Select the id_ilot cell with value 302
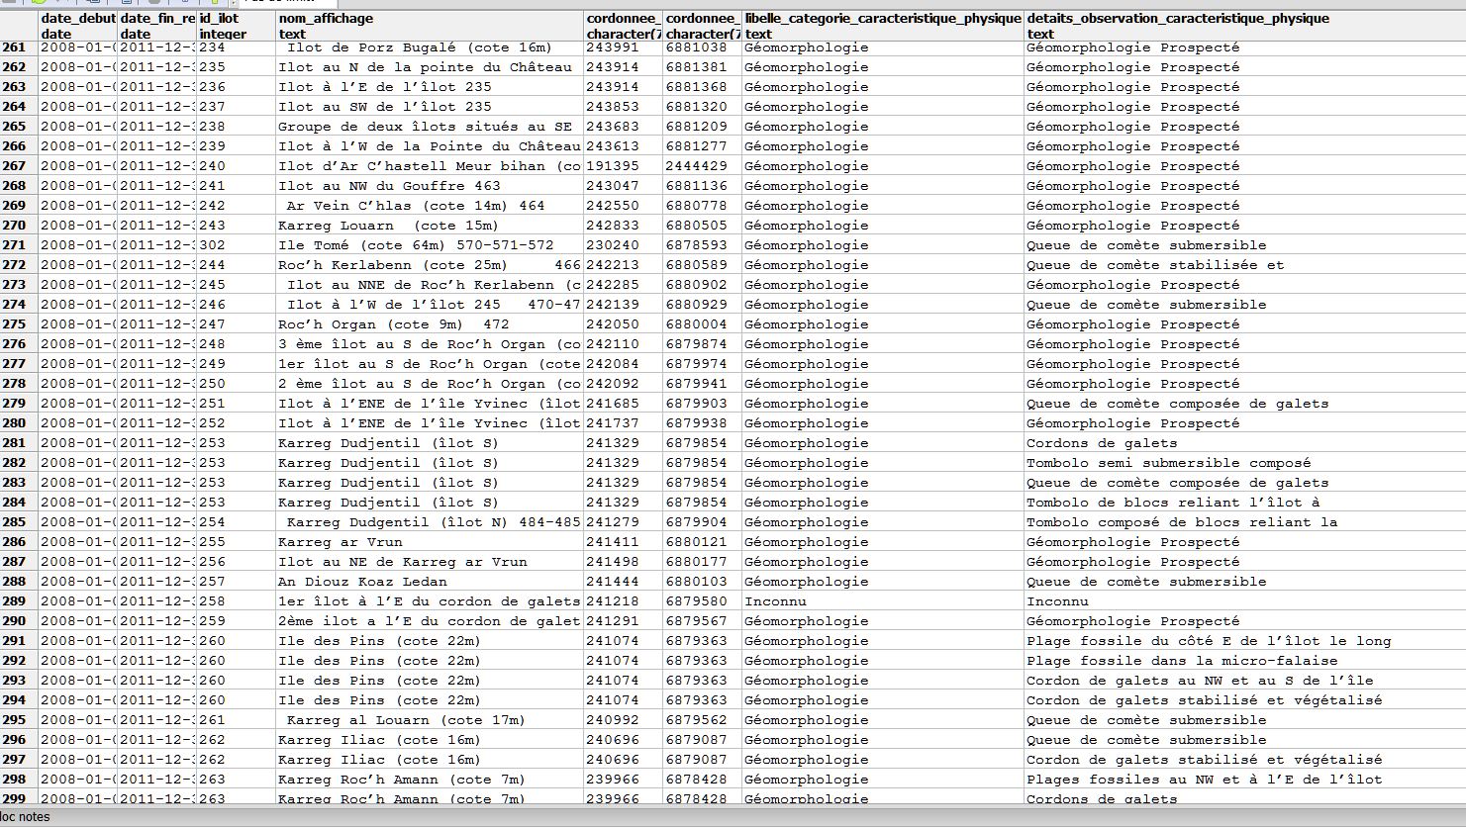 click(x=213, y=245)
